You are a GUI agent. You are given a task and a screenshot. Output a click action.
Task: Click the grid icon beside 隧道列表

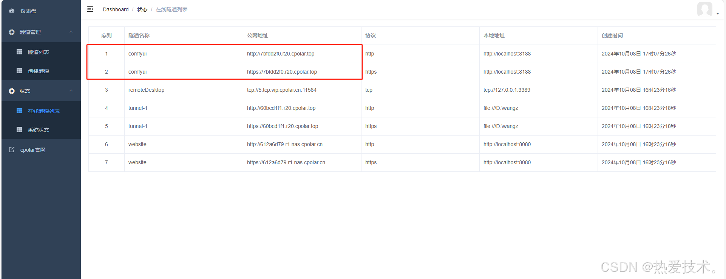click(x=19, y=52)
